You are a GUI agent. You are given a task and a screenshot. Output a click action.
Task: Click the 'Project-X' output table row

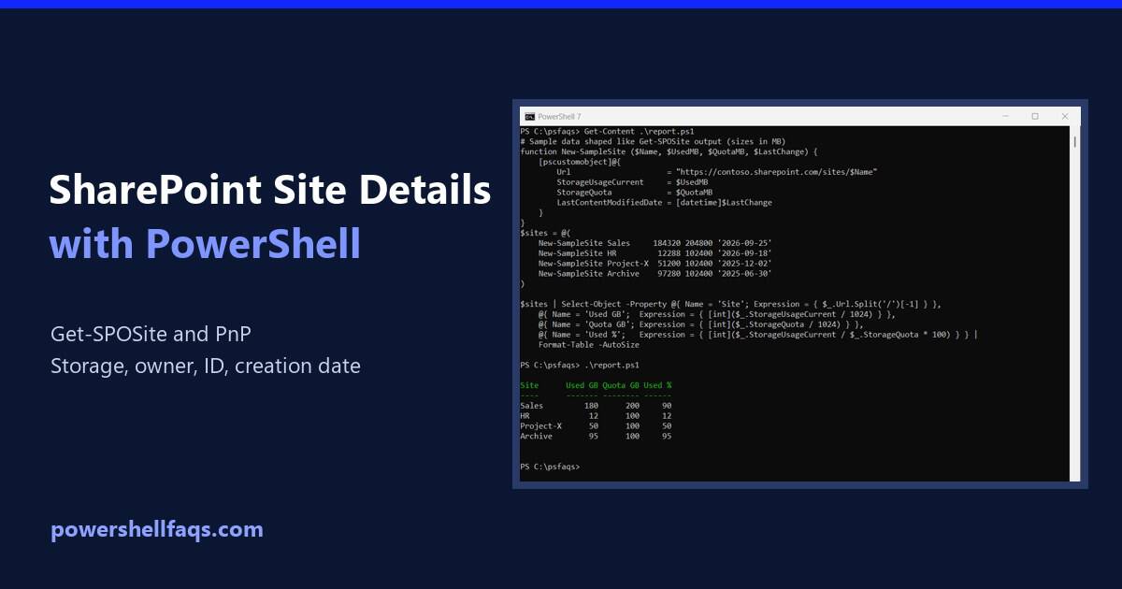pos(596,425)
